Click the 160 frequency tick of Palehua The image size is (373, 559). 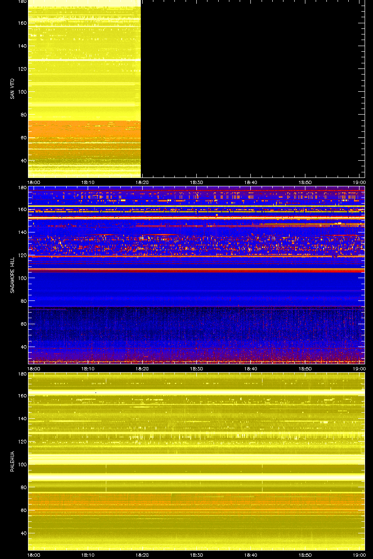coord(22,395)
